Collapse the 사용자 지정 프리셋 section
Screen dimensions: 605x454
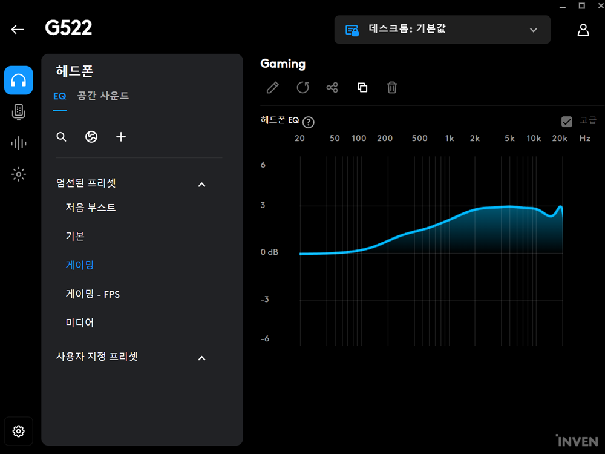(x=202, y=358)
